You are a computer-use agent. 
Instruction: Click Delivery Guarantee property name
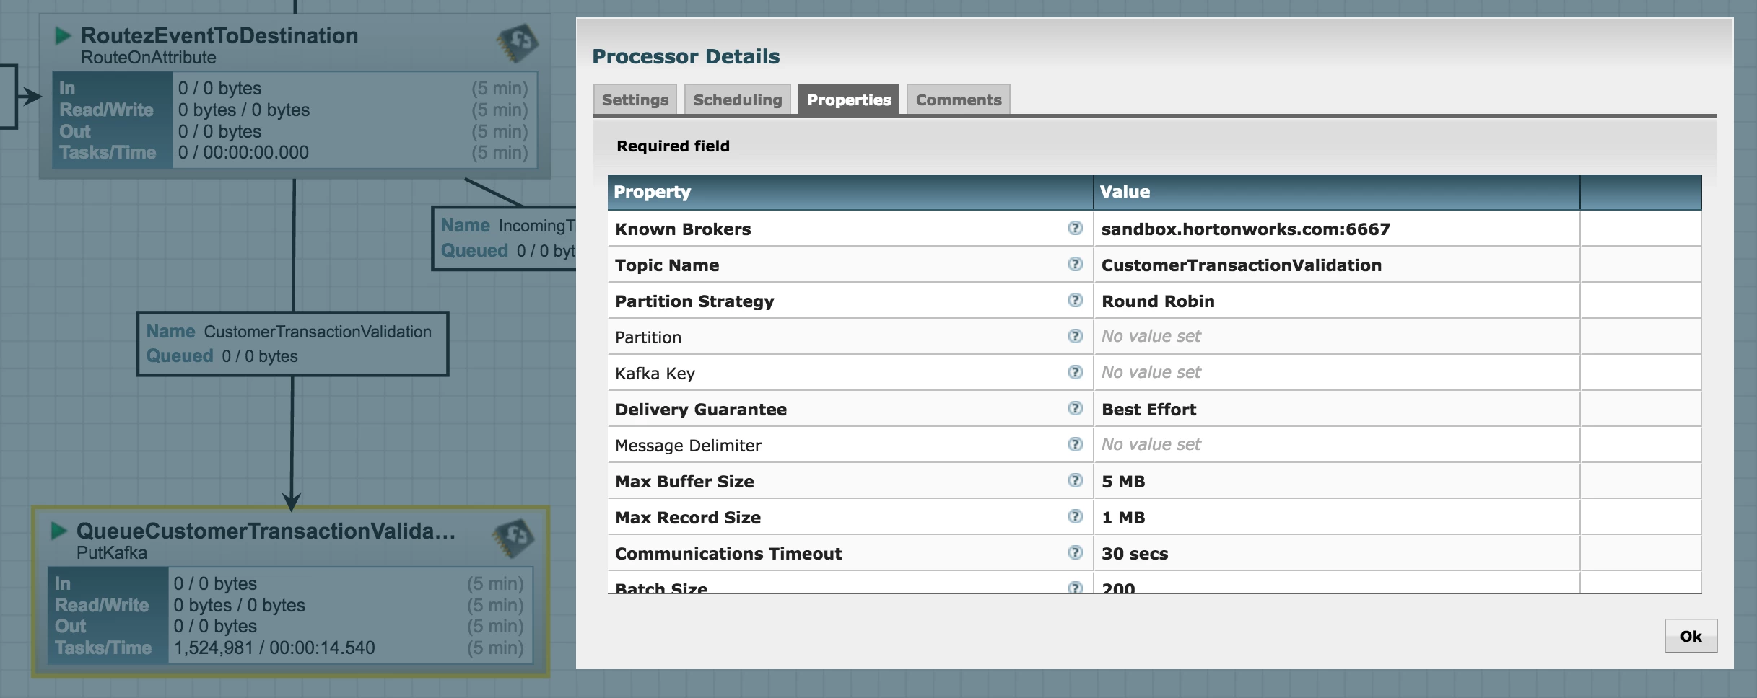[701, 410]
